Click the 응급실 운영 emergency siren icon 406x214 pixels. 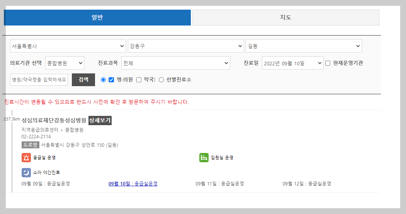click(26, 158)
